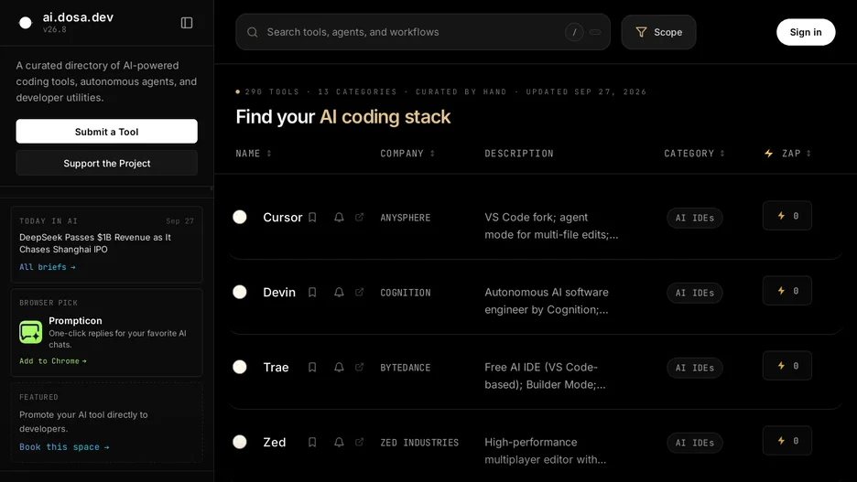Enable notifications for Trae
This screenshot has width=857, height=482.
point(339,367)
